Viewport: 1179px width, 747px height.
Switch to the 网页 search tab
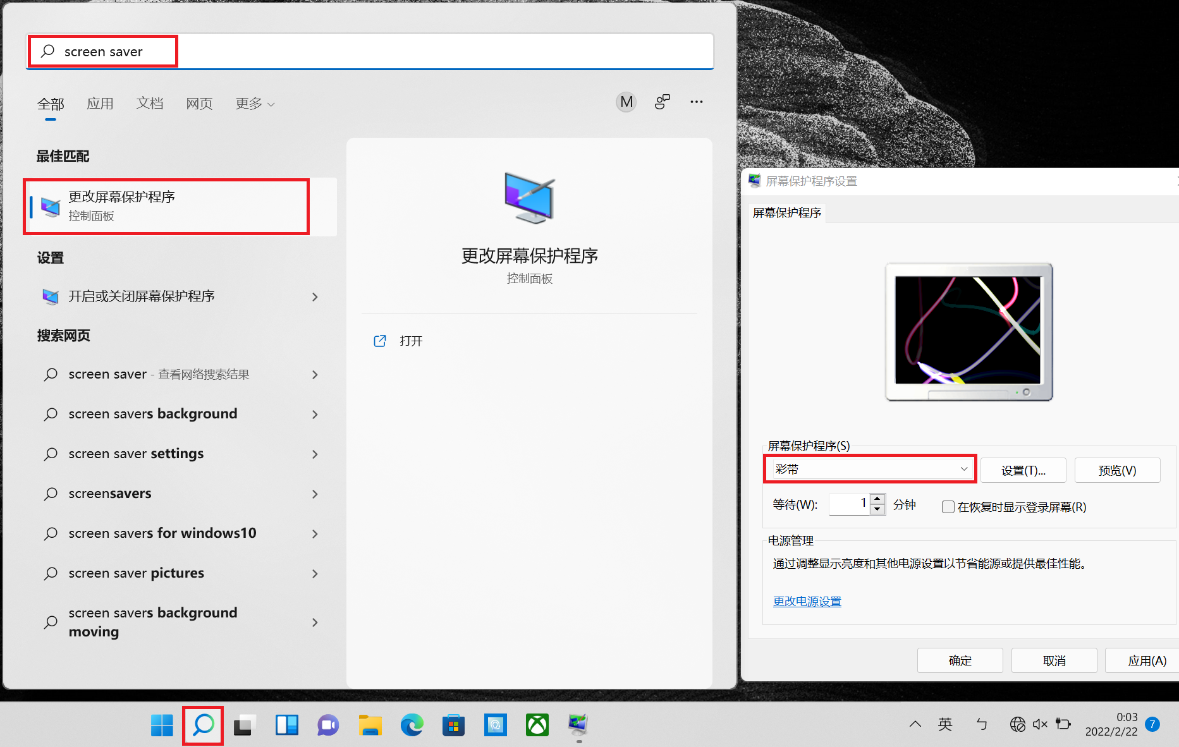[199, 104]
